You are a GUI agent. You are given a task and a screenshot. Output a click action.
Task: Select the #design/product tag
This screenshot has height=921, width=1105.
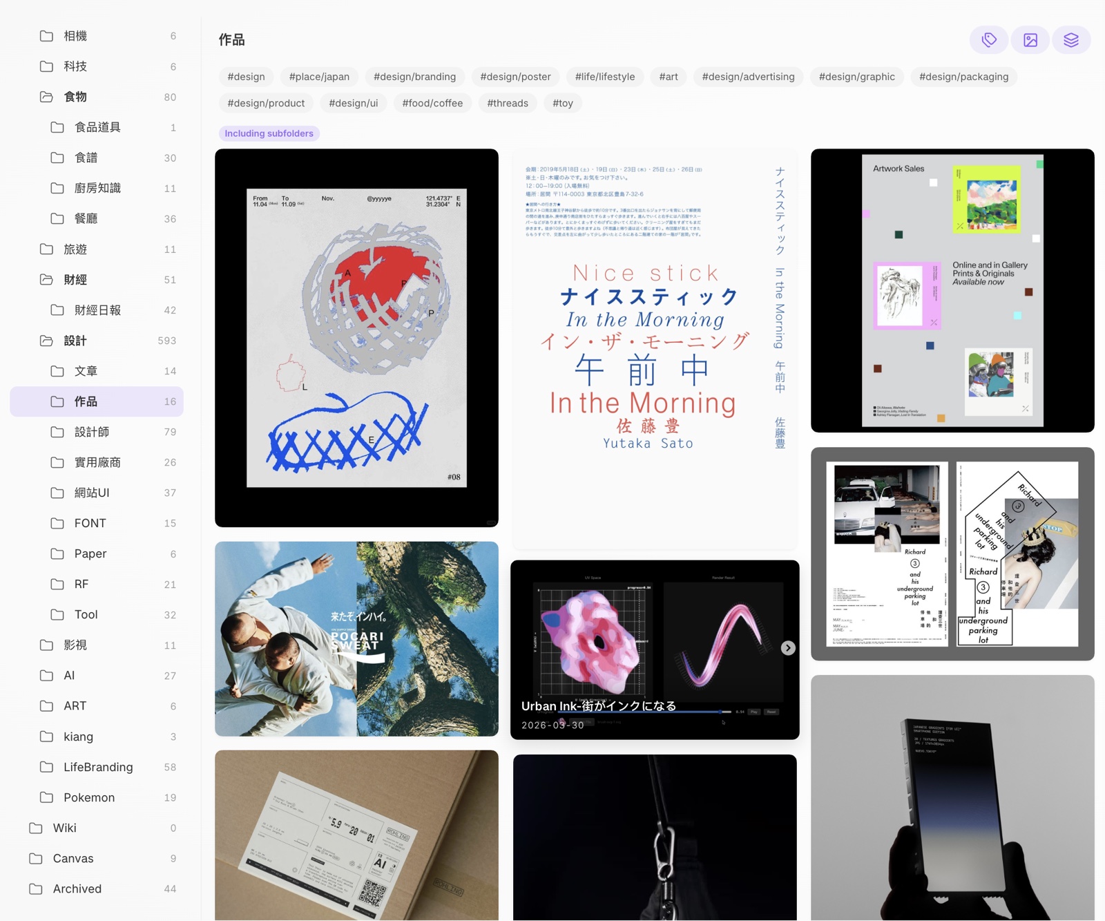266,103
